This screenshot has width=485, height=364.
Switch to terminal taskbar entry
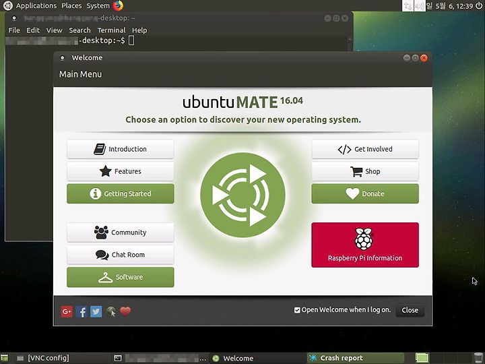pos(159,358)
